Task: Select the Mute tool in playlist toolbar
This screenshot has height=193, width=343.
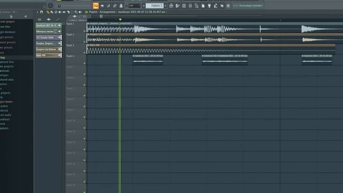Action: [59, 12]
